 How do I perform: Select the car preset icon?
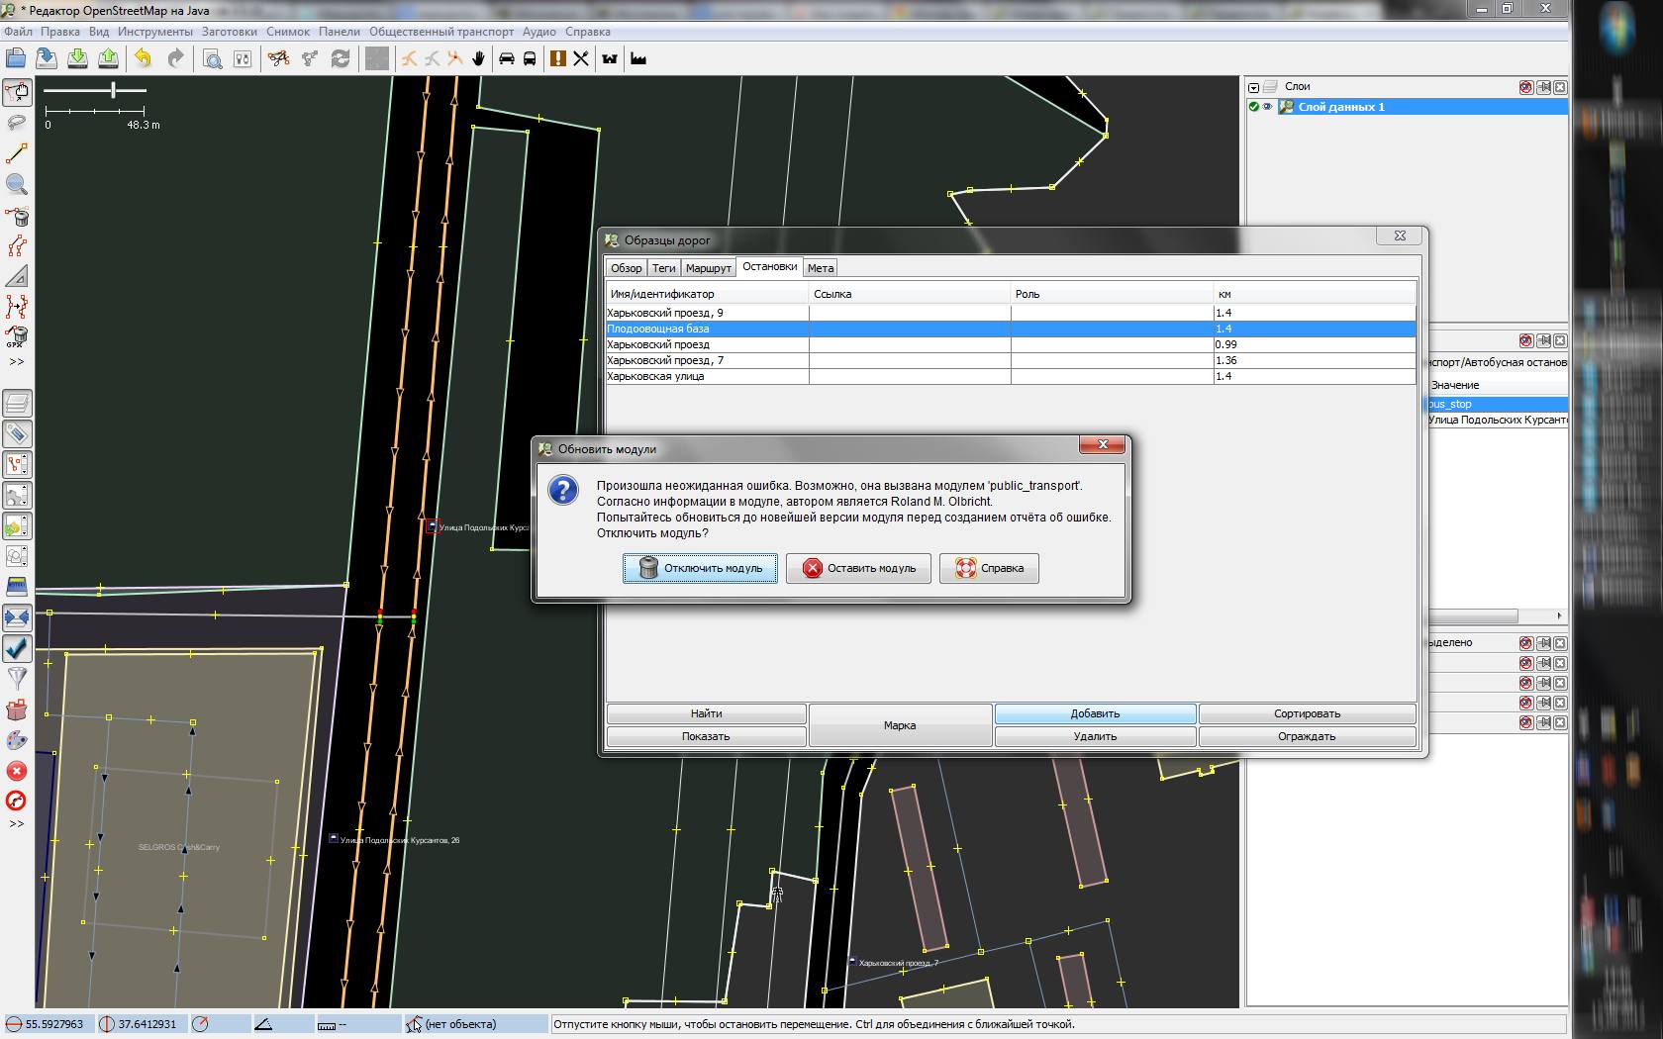(x=506, y=58)
